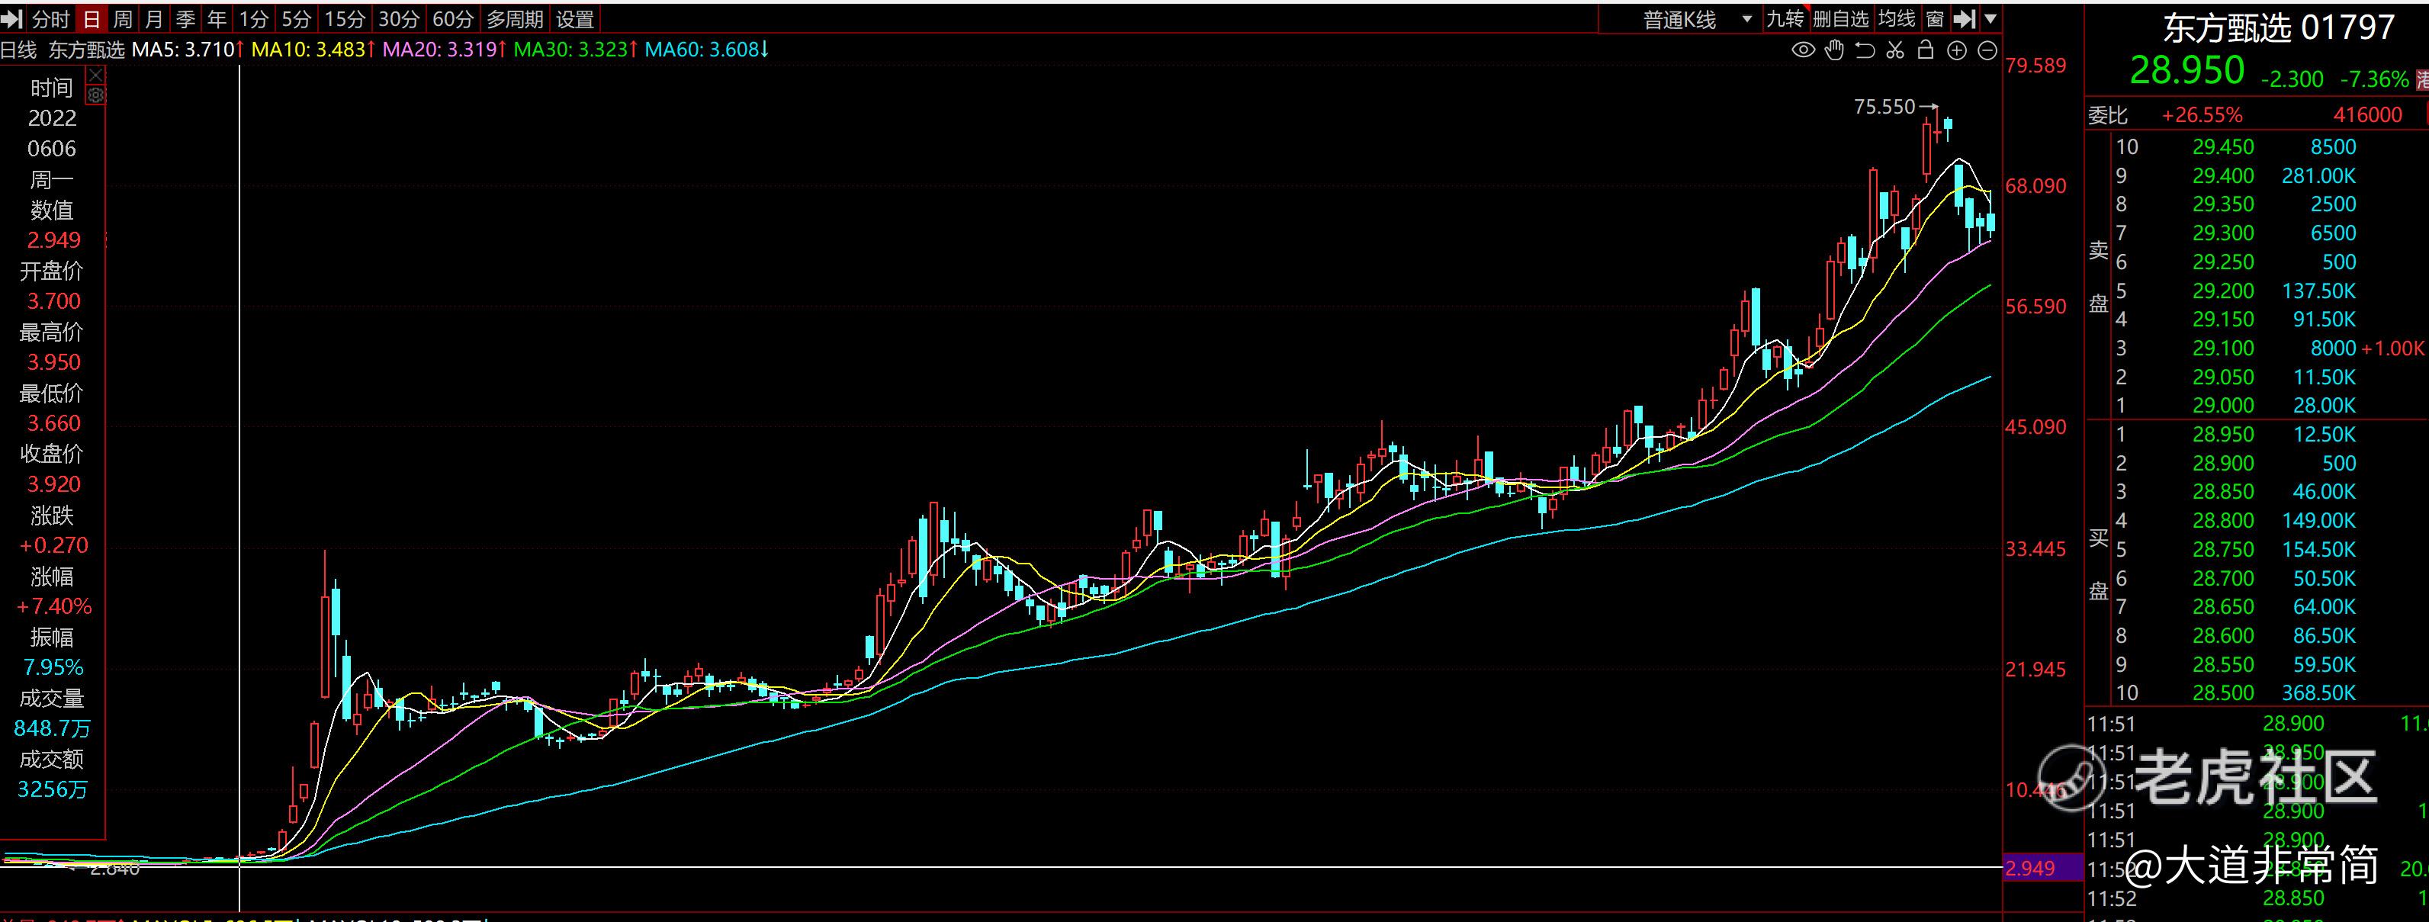Click the MA5: 3.710 indicator label
The height and width of the screenshot is (922, 2429).
point(188,50)
